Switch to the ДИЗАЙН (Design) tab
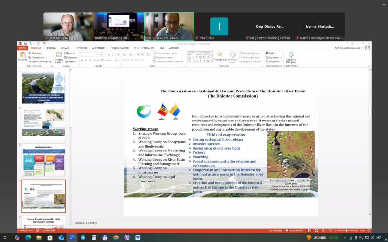 (65, 48)
